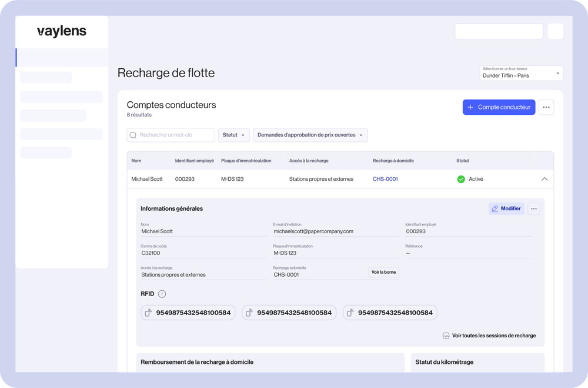Open the Statut filter dropdown
The image size is (588, 388).
pyautogui.click(x=233, y=135)
